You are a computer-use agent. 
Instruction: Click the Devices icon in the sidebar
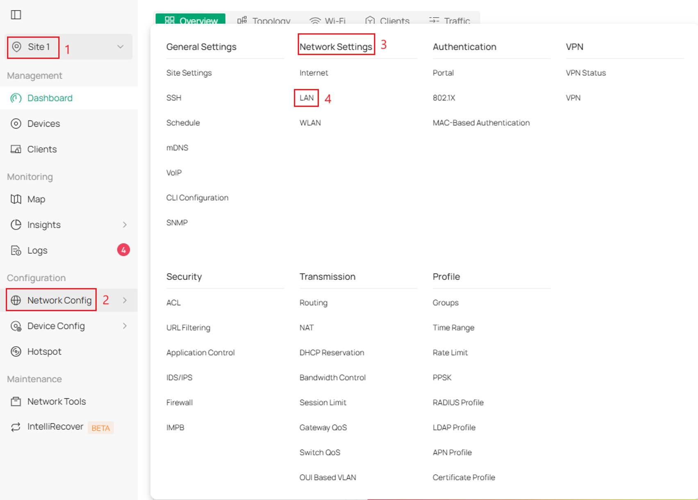click(16, 123)
